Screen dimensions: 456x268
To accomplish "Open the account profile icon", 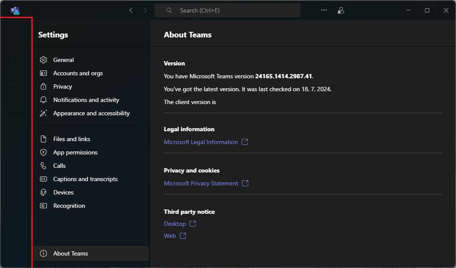I will click(341, 10).
